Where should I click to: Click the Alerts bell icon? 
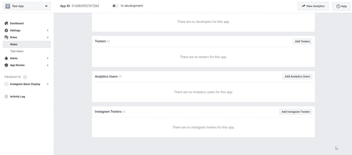[6, 58]
